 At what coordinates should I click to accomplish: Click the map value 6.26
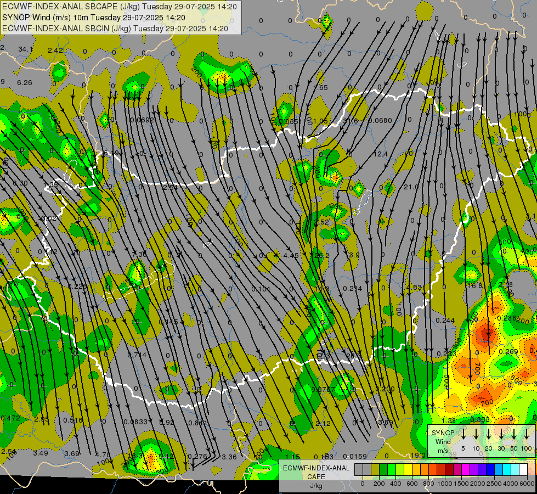24,83
